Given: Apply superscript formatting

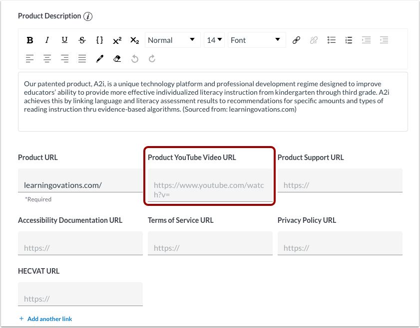Looking at the screenshot, I should click(x=117, y=40).
